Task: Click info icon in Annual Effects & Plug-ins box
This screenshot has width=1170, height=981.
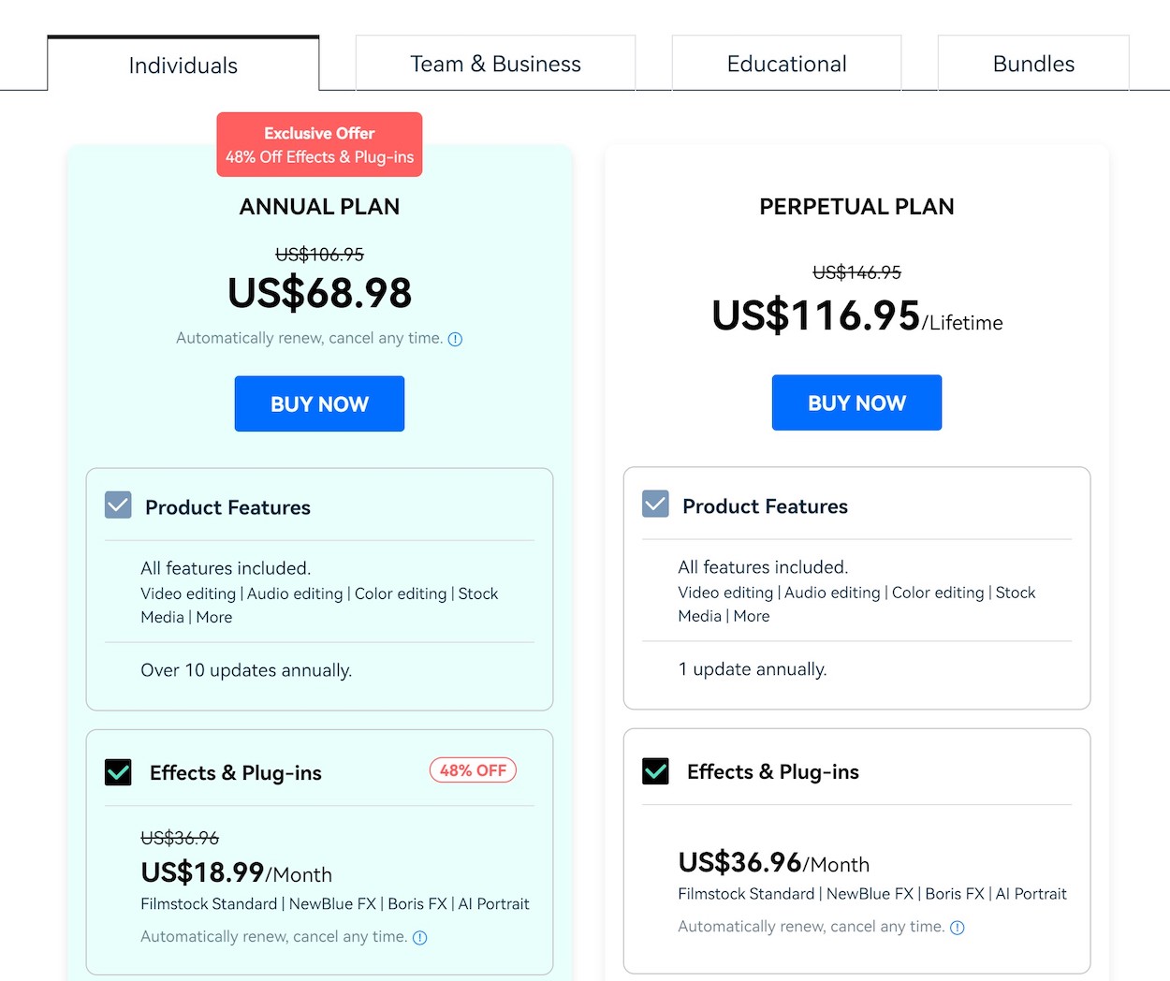Action: pos(420,938)
